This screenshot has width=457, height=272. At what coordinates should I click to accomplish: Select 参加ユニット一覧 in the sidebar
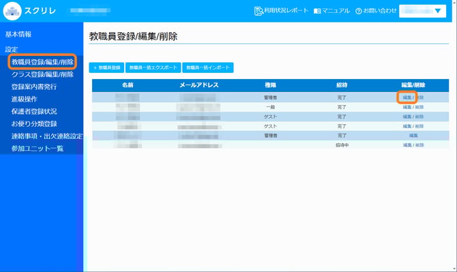(x=38, y=149)
